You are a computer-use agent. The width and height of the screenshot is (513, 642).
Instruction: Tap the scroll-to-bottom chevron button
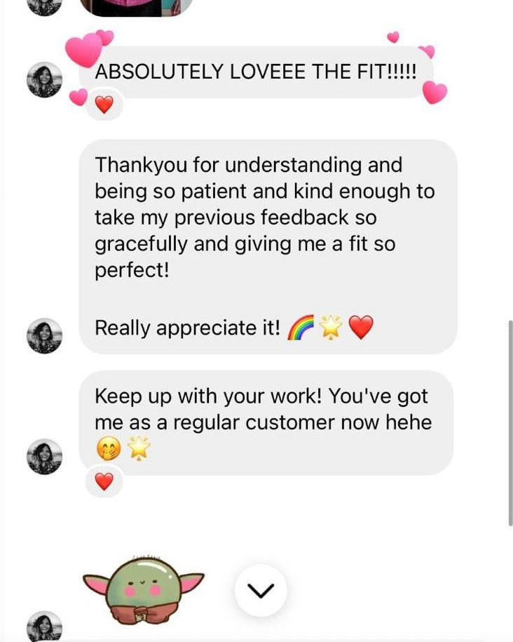tap(261, 590)
